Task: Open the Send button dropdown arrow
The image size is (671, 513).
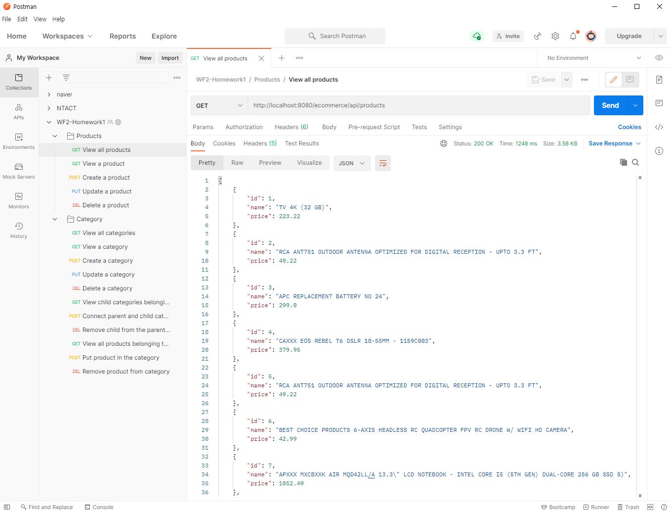Action: tap(635, 105)
